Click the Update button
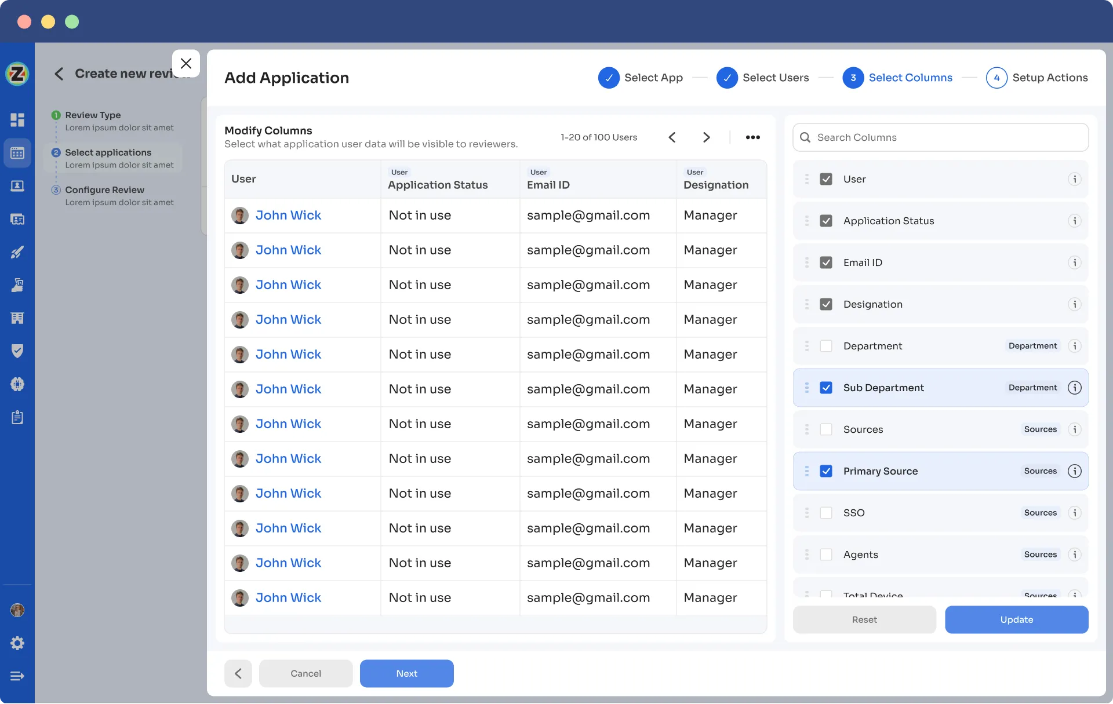 (1017, 619)
